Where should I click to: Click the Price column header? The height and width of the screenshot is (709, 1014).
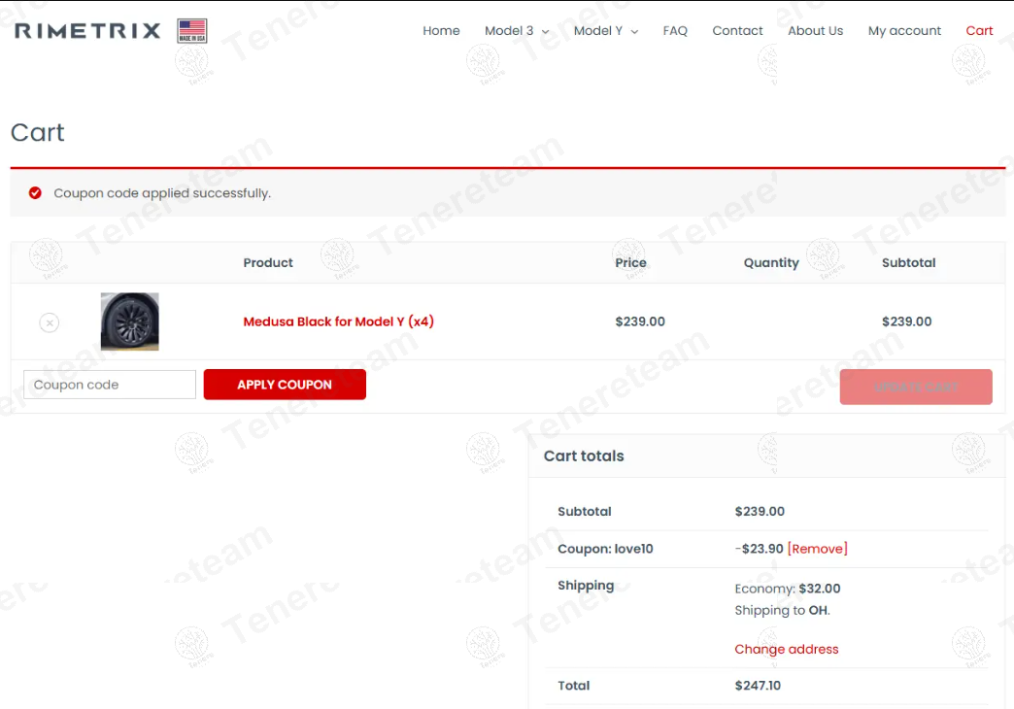click(630, 262)
